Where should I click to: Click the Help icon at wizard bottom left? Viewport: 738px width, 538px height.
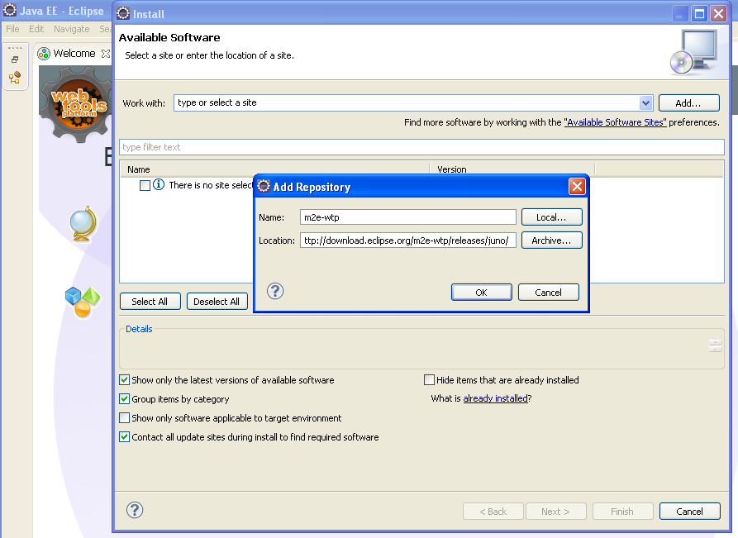134,511
